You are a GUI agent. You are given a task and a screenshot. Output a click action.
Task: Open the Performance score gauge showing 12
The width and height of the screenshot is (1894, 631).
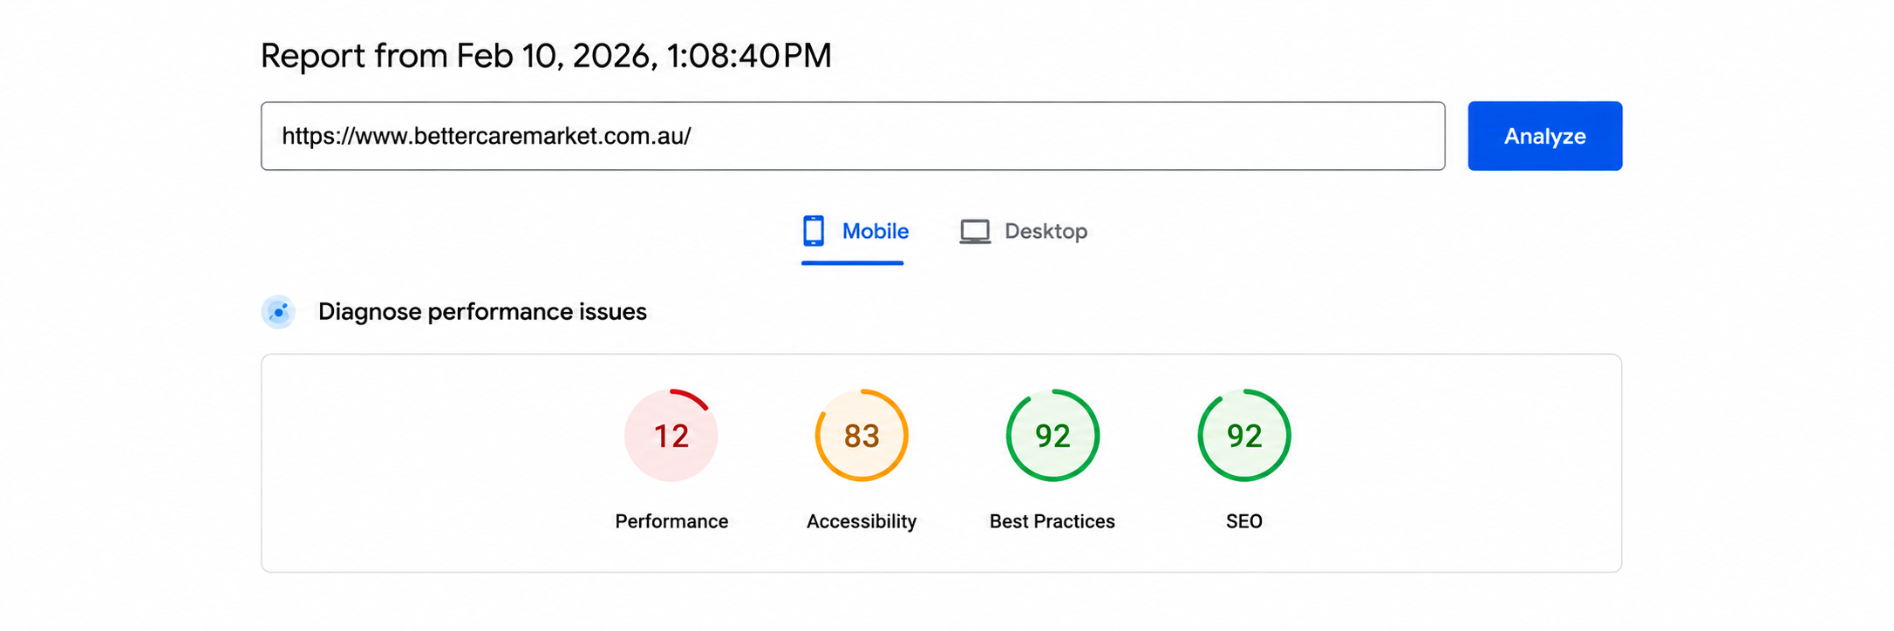(x=671, y=435)
